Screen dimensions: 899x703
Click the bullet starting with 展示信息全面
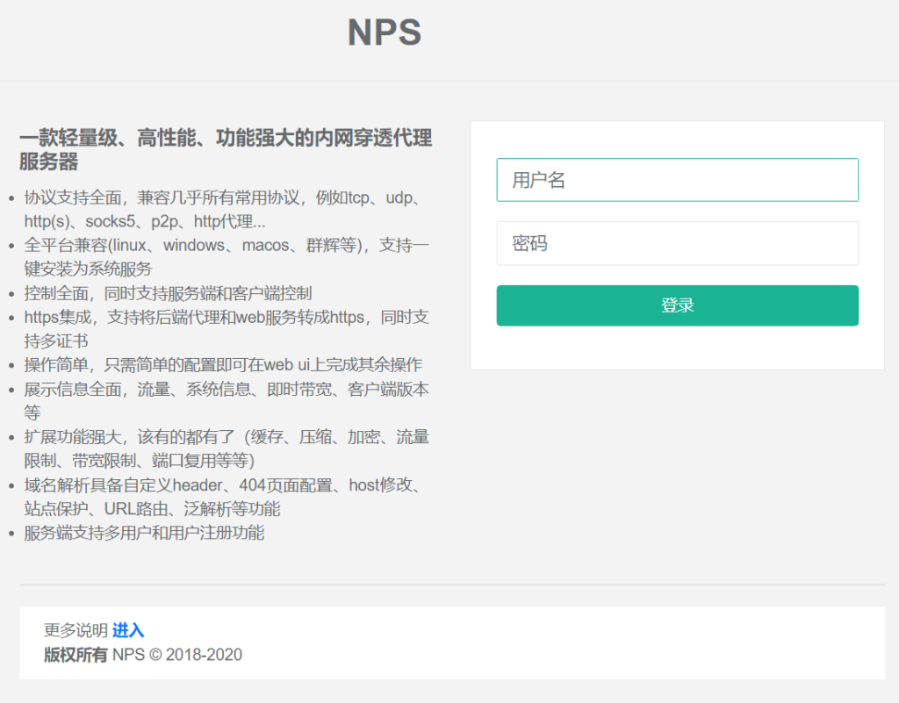226,401
